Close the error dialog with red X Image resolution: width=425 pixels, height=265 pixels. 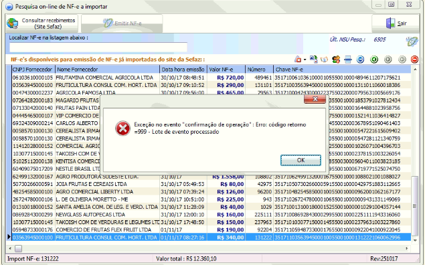[315, 99]
